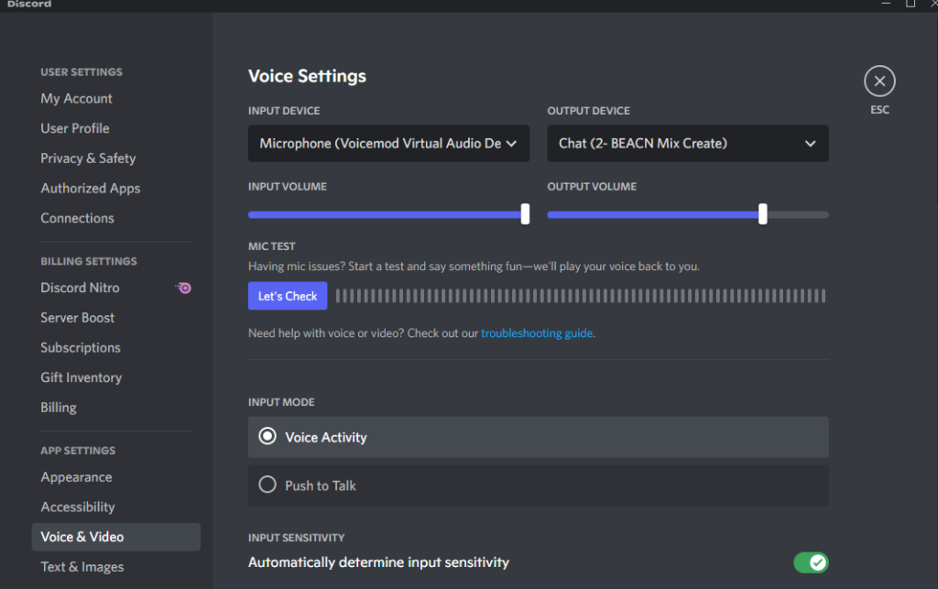Select Gift Inventory in the sidebar
The image size is (938, 589).
(x=81, y=377)
